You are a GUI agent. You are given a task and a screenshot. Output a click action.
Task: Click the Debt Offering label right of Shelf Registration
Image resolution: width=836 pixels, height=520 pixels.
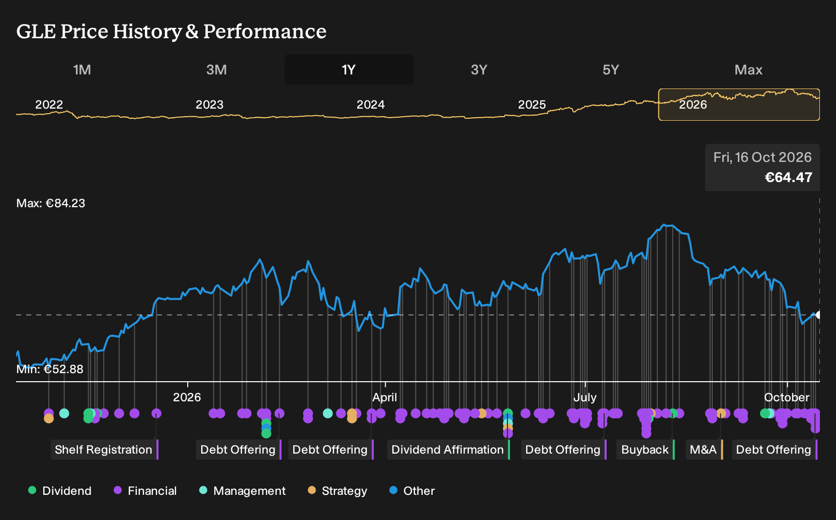click(x=238, y=450)
